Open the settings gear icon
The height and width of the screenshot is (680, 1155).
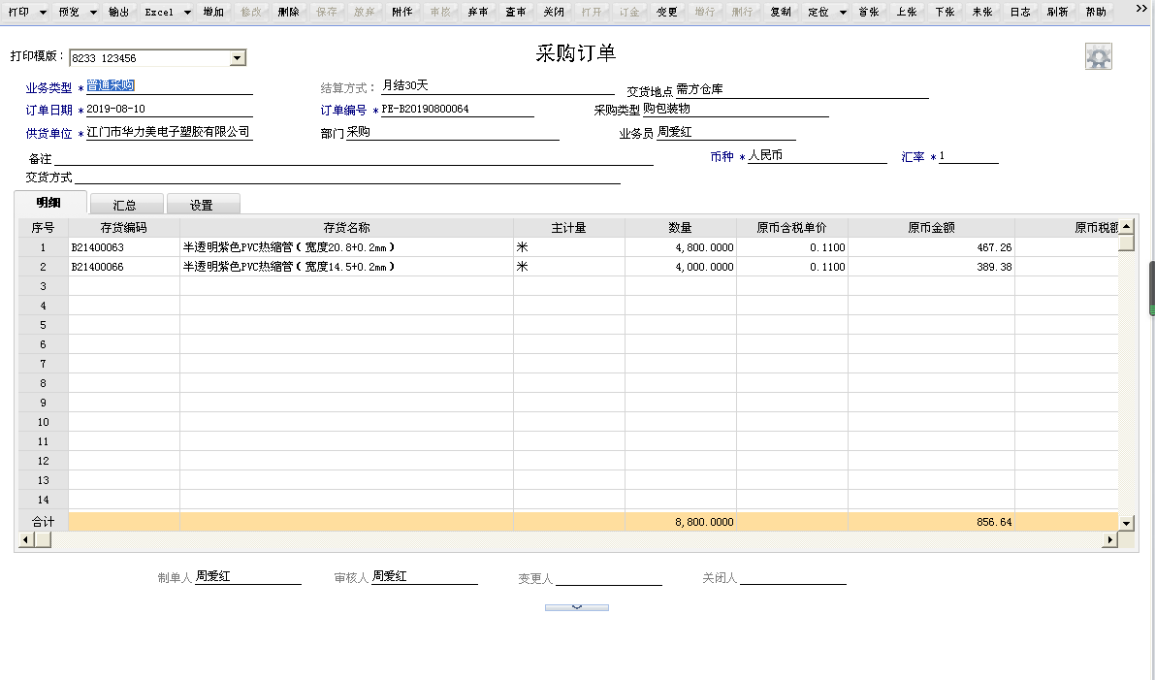1099,56
